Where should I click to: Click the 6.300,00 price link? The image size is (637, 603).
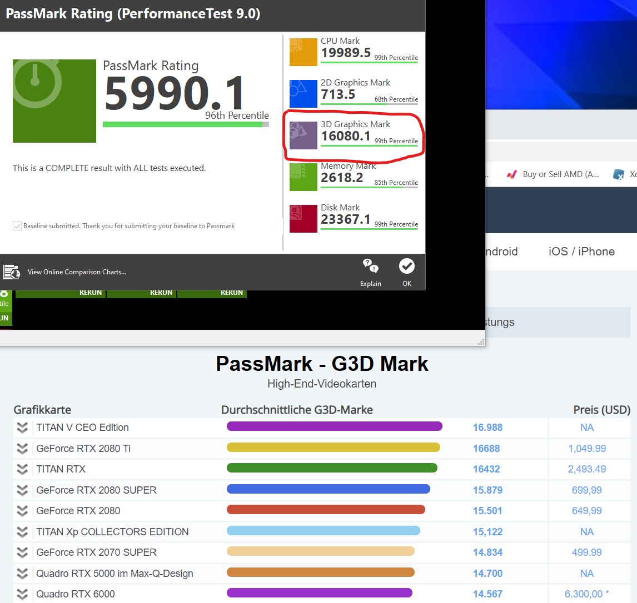click(586, 594)
